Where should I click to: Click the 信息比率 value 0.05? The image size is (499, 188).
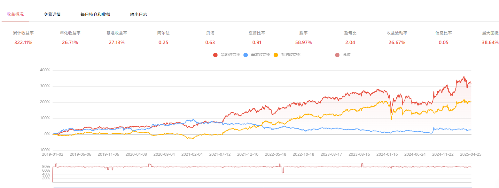pyautogui.click(x=443, y=43)
